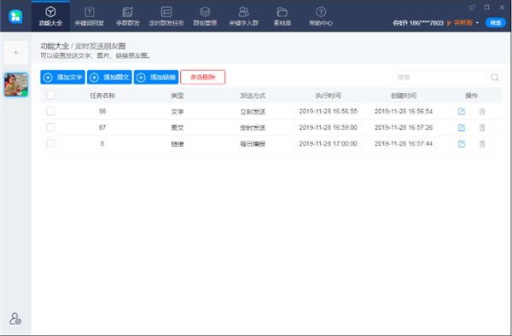Click the magnifier search icon

coord(494,78)
